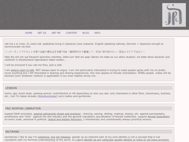Open the @orphynmyker profile link
Viewport: 189px width, 142px height.
click(48, 96)
